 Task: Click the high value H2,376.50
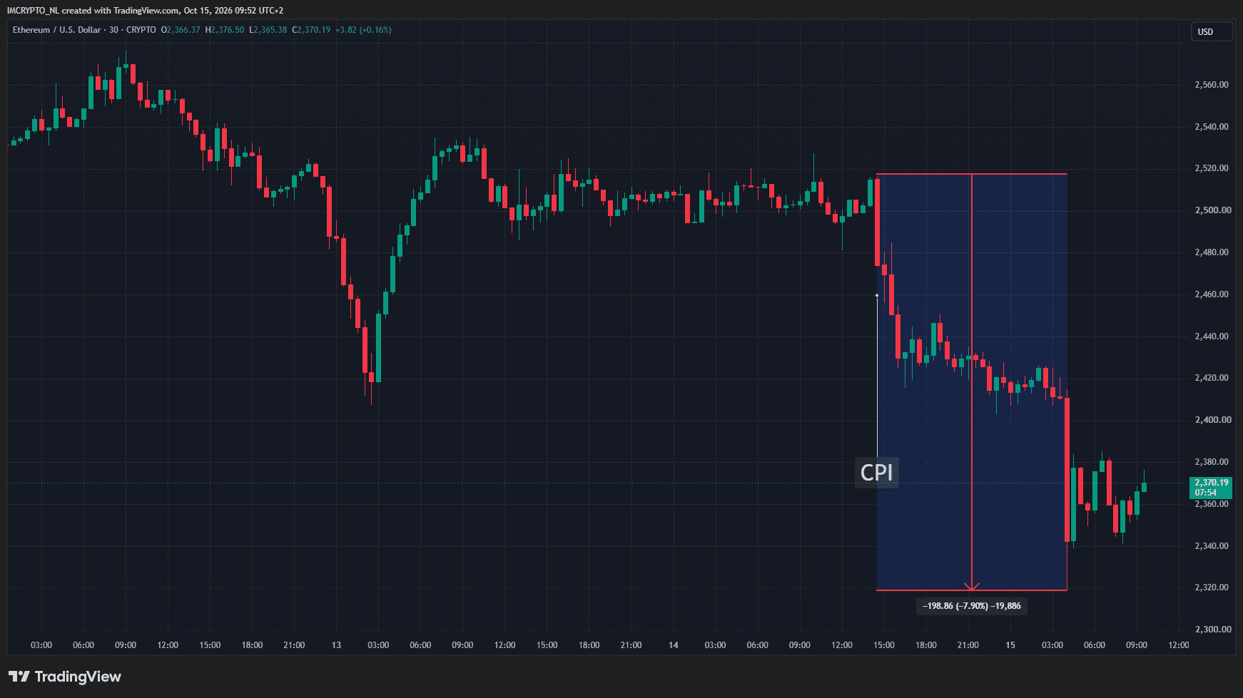(x=225, y=30)
